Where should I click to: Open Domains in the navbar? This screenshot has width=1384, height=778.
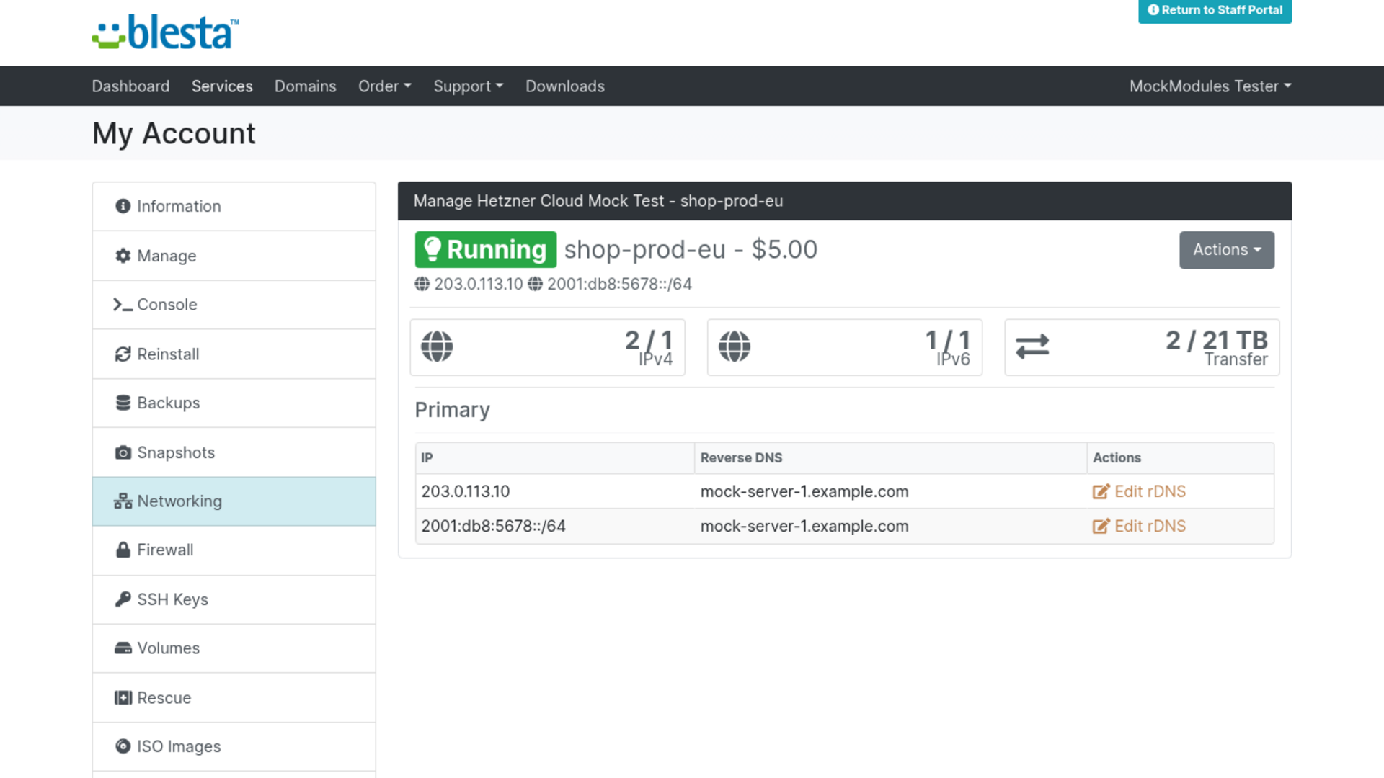(x=306, y=86)
